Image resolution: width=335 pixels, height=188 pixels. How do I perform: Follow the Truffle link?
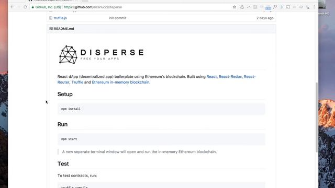[x=77, y=82]
